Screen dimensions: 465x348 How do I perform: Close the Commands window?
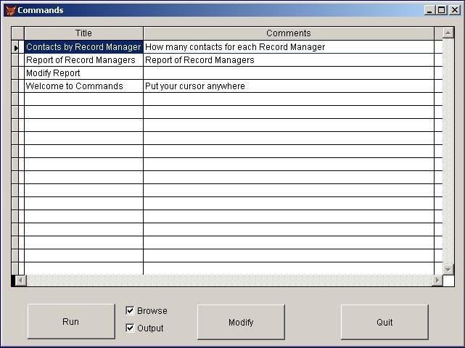[x=455, y=10]
